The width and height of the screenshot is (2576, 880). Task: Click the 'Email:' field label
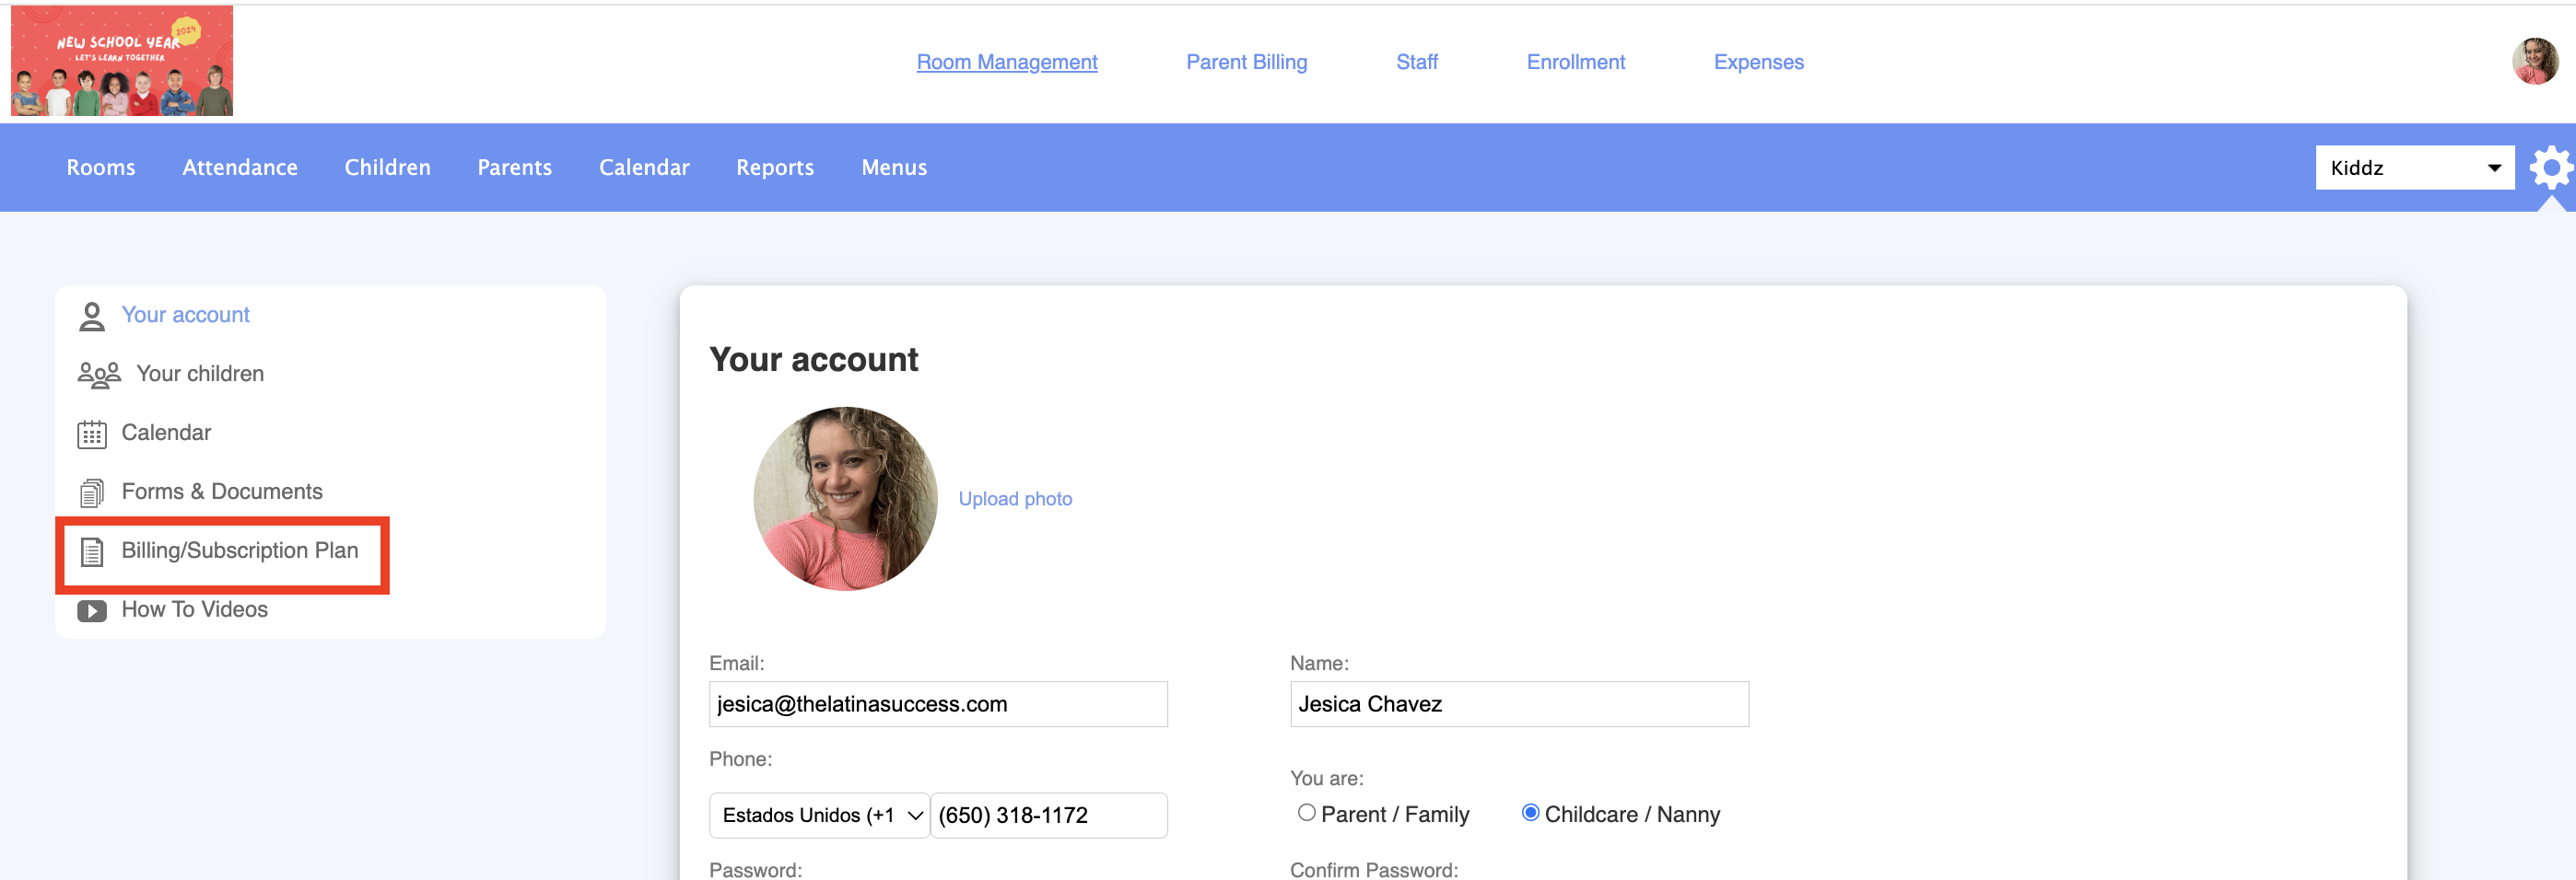pyautogui.click(x=736, y=664)
